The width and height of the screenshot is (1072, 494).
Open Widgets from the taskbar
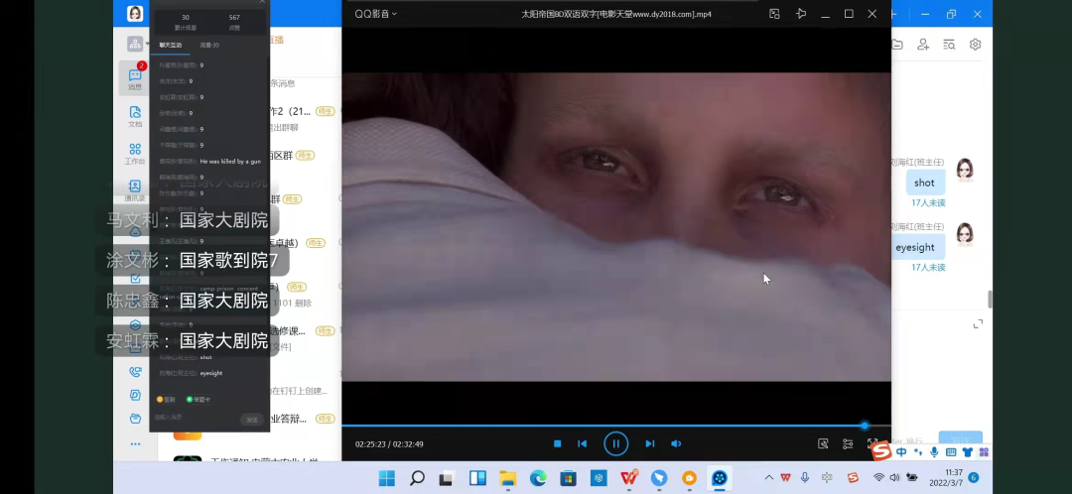[x=477, y=478]
